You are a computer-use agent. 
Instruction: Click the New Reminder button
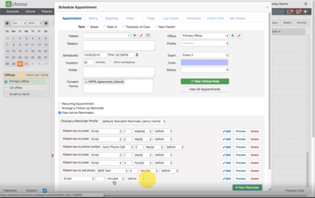[247, 187]
